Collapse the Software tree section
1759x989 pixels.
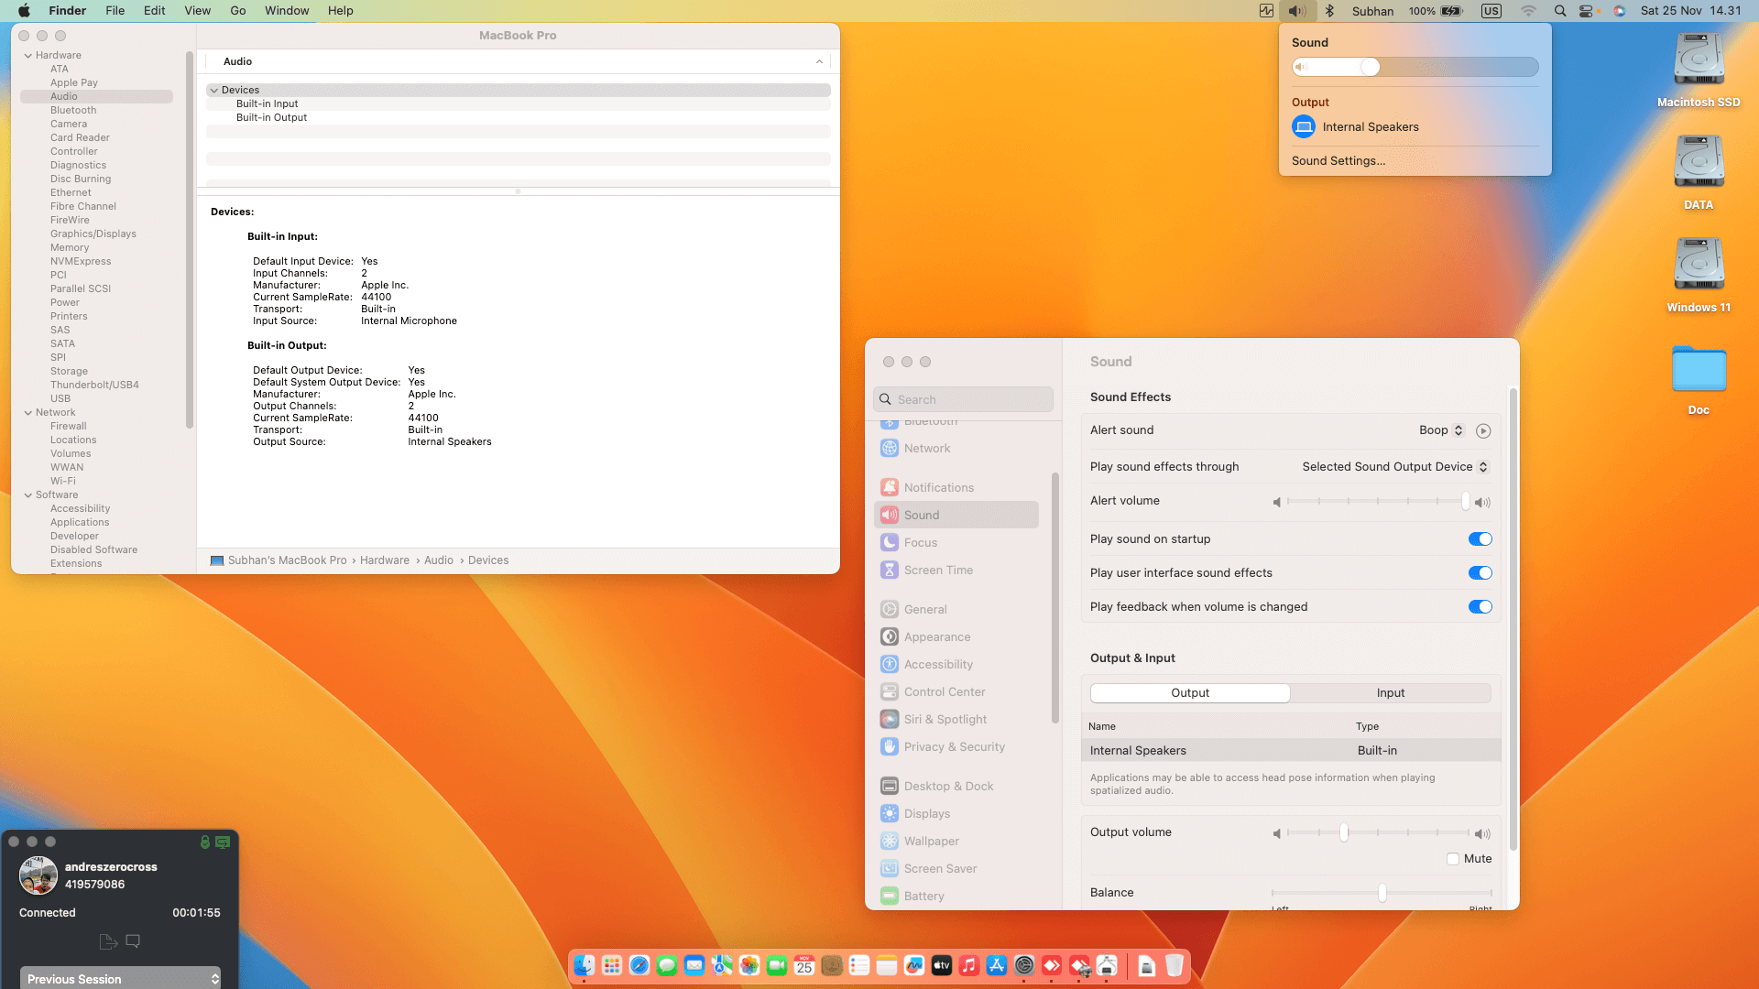coord(28,494)
